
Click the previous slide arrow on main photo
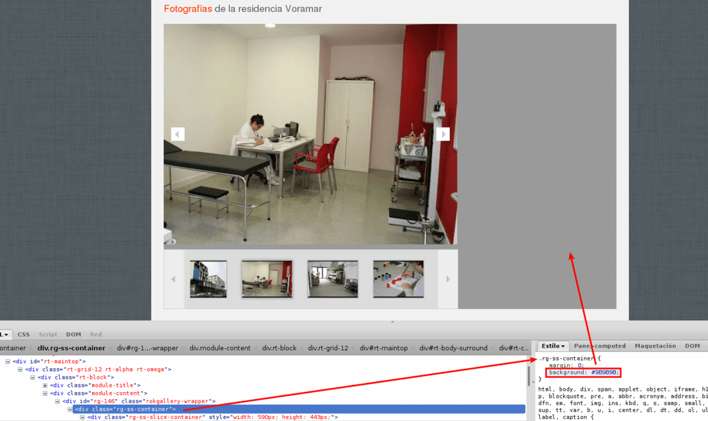(x=178, y=134)
